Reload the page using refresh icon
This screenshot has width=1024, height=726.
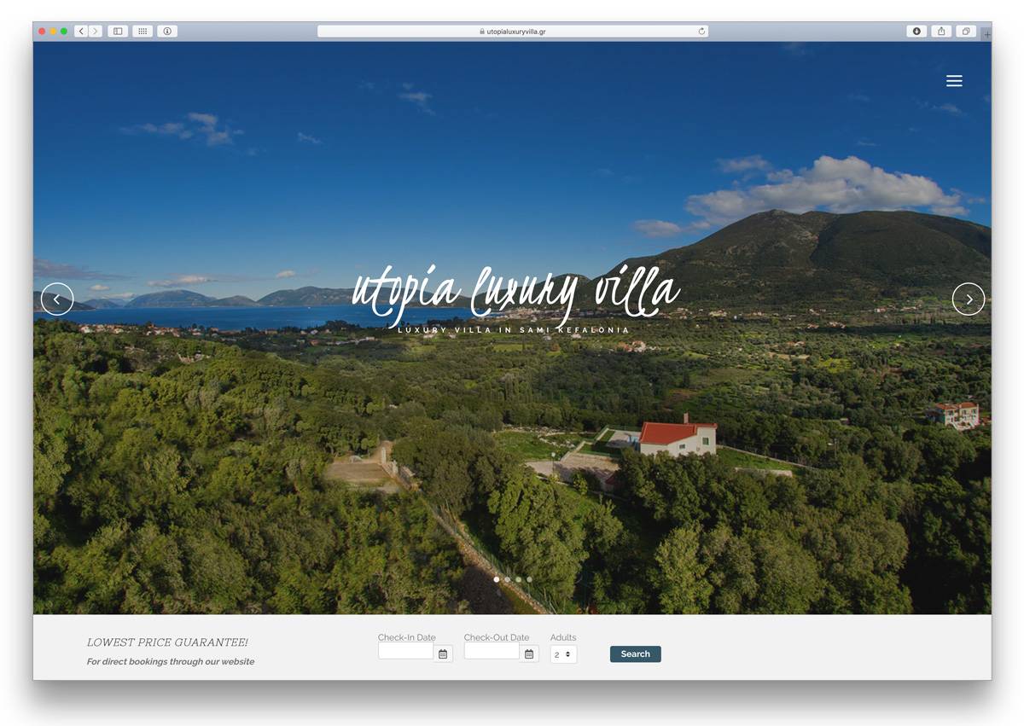pyautogui.click(x=701, y=31)
